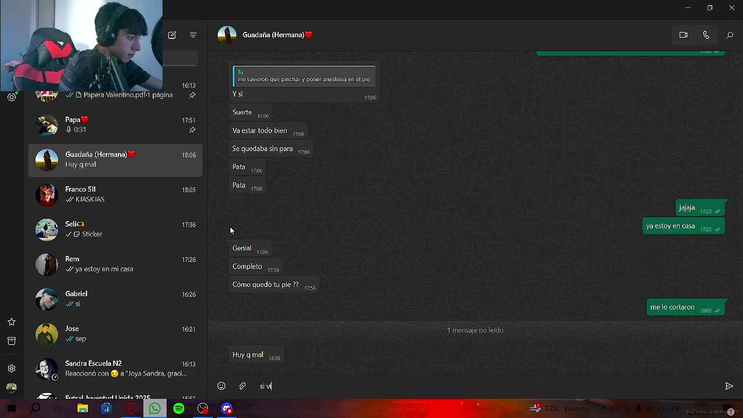The width and height of the screenshot is (743, 418).
Task: Open the Status updates icon in sidebar
Action: (11, 97)
